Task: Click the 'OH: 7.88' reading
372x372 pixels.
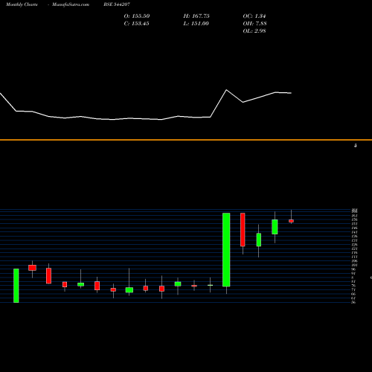Action: (255, 24)
